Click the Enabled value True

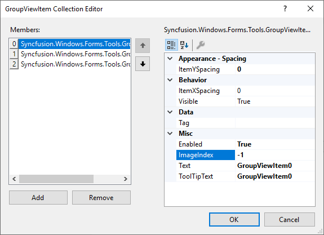pos(275,144)
